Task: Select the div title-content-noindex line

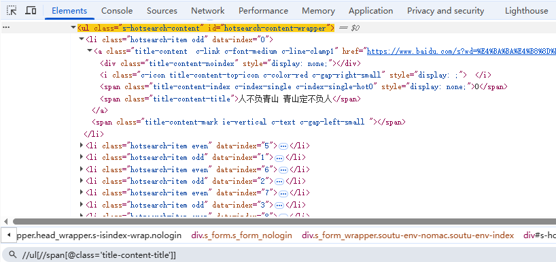Action: coord(230,63)
